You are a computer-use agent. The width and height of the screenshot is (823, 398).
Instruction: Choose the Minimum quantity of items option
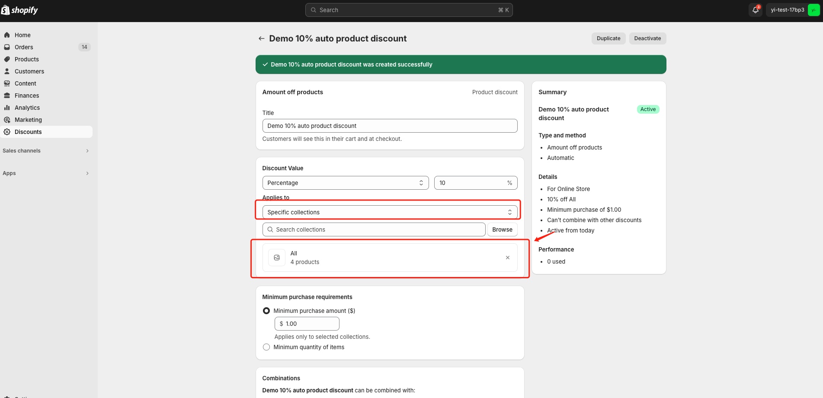[266, 347]
